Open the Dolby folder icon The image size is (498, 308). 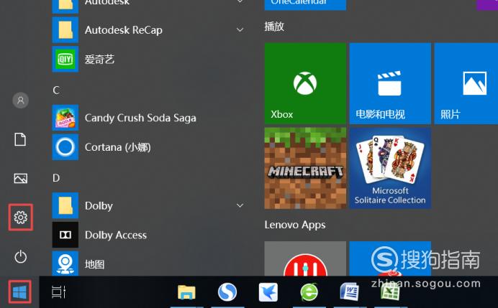(65, 205)
